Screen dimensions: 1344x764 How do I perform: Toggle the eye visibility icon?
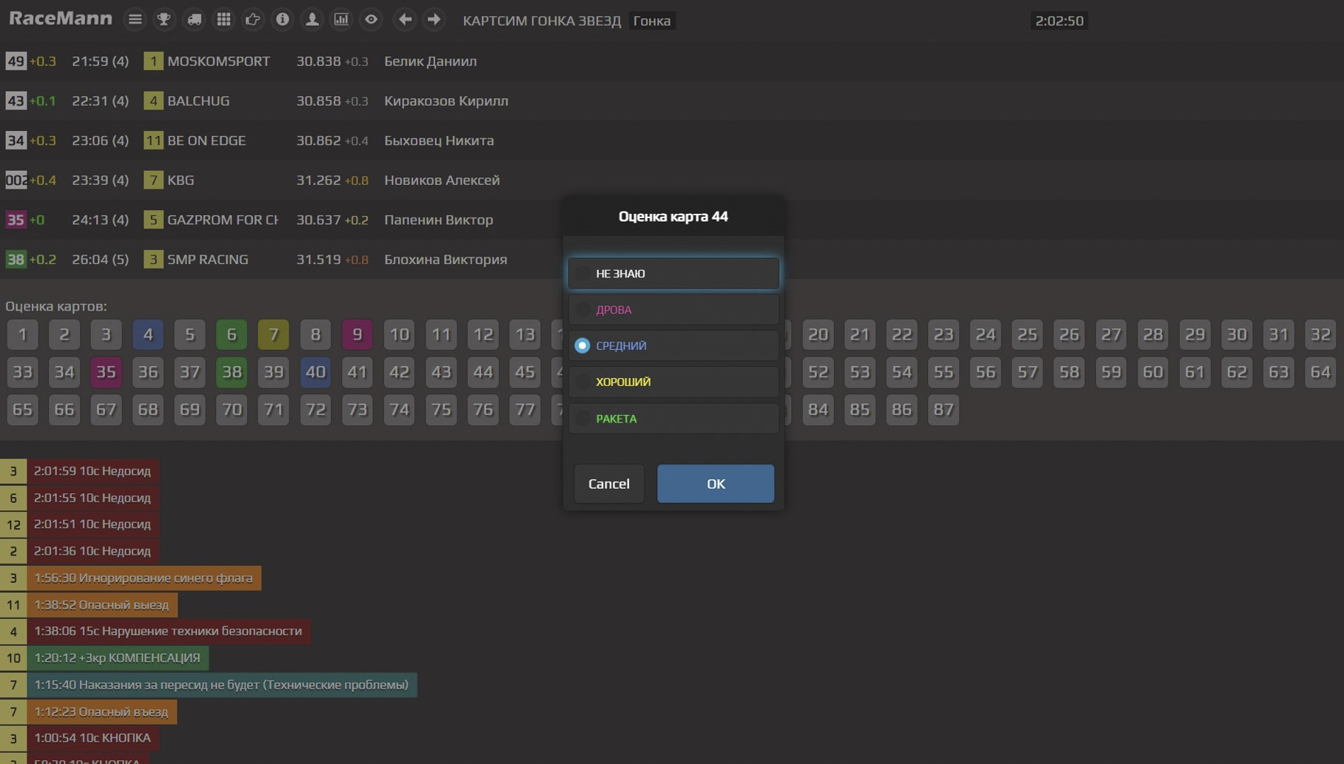pyautogui.click(x=371, y=20)
